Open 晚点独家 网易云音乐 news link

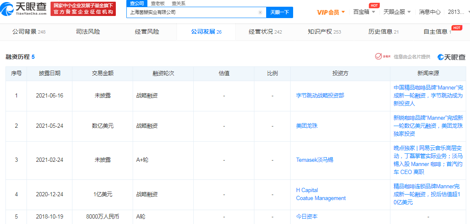tap(428, 160)
